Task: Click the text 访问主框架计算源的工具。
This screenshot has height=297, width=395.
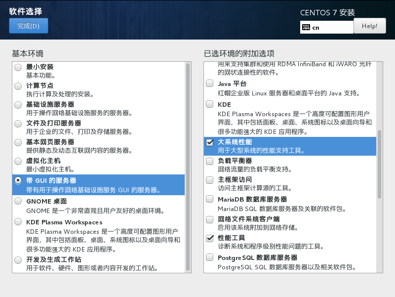Action: [255, 188]
